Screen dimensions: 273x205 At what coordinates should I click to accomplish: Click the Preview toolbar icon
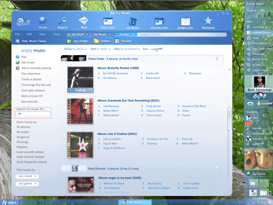(x=117, y=41)
